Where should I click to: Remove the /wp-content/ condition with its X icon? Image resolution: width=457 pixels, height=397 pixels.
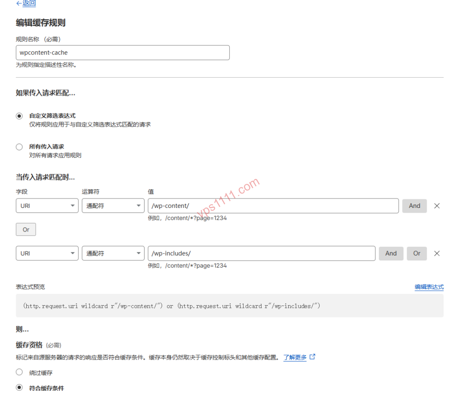click(436, 206)
